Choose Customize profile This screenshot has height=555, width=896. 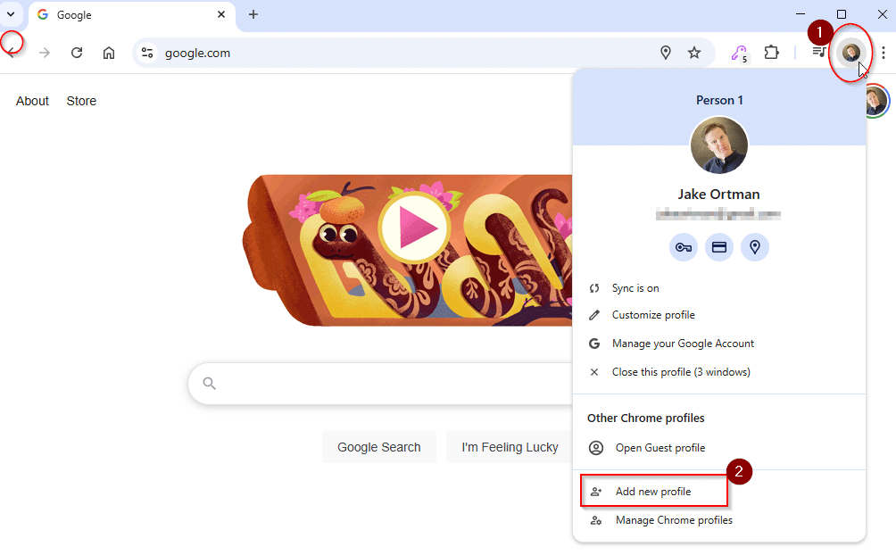tap(719, 315)
